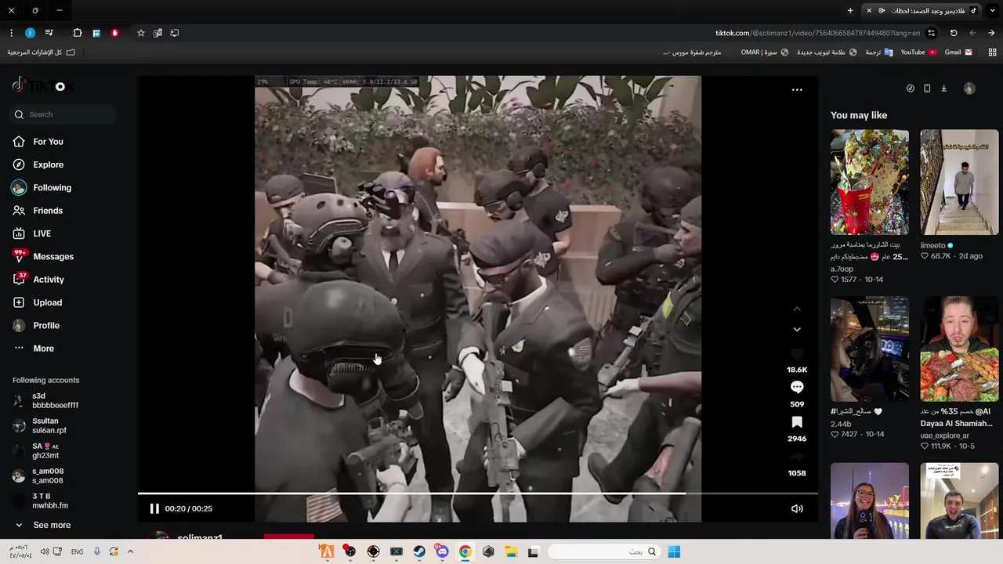This screenshot has height=564, width=1003.
Task: Open the site information icon in address bar
Action: [x=932, y=33]
